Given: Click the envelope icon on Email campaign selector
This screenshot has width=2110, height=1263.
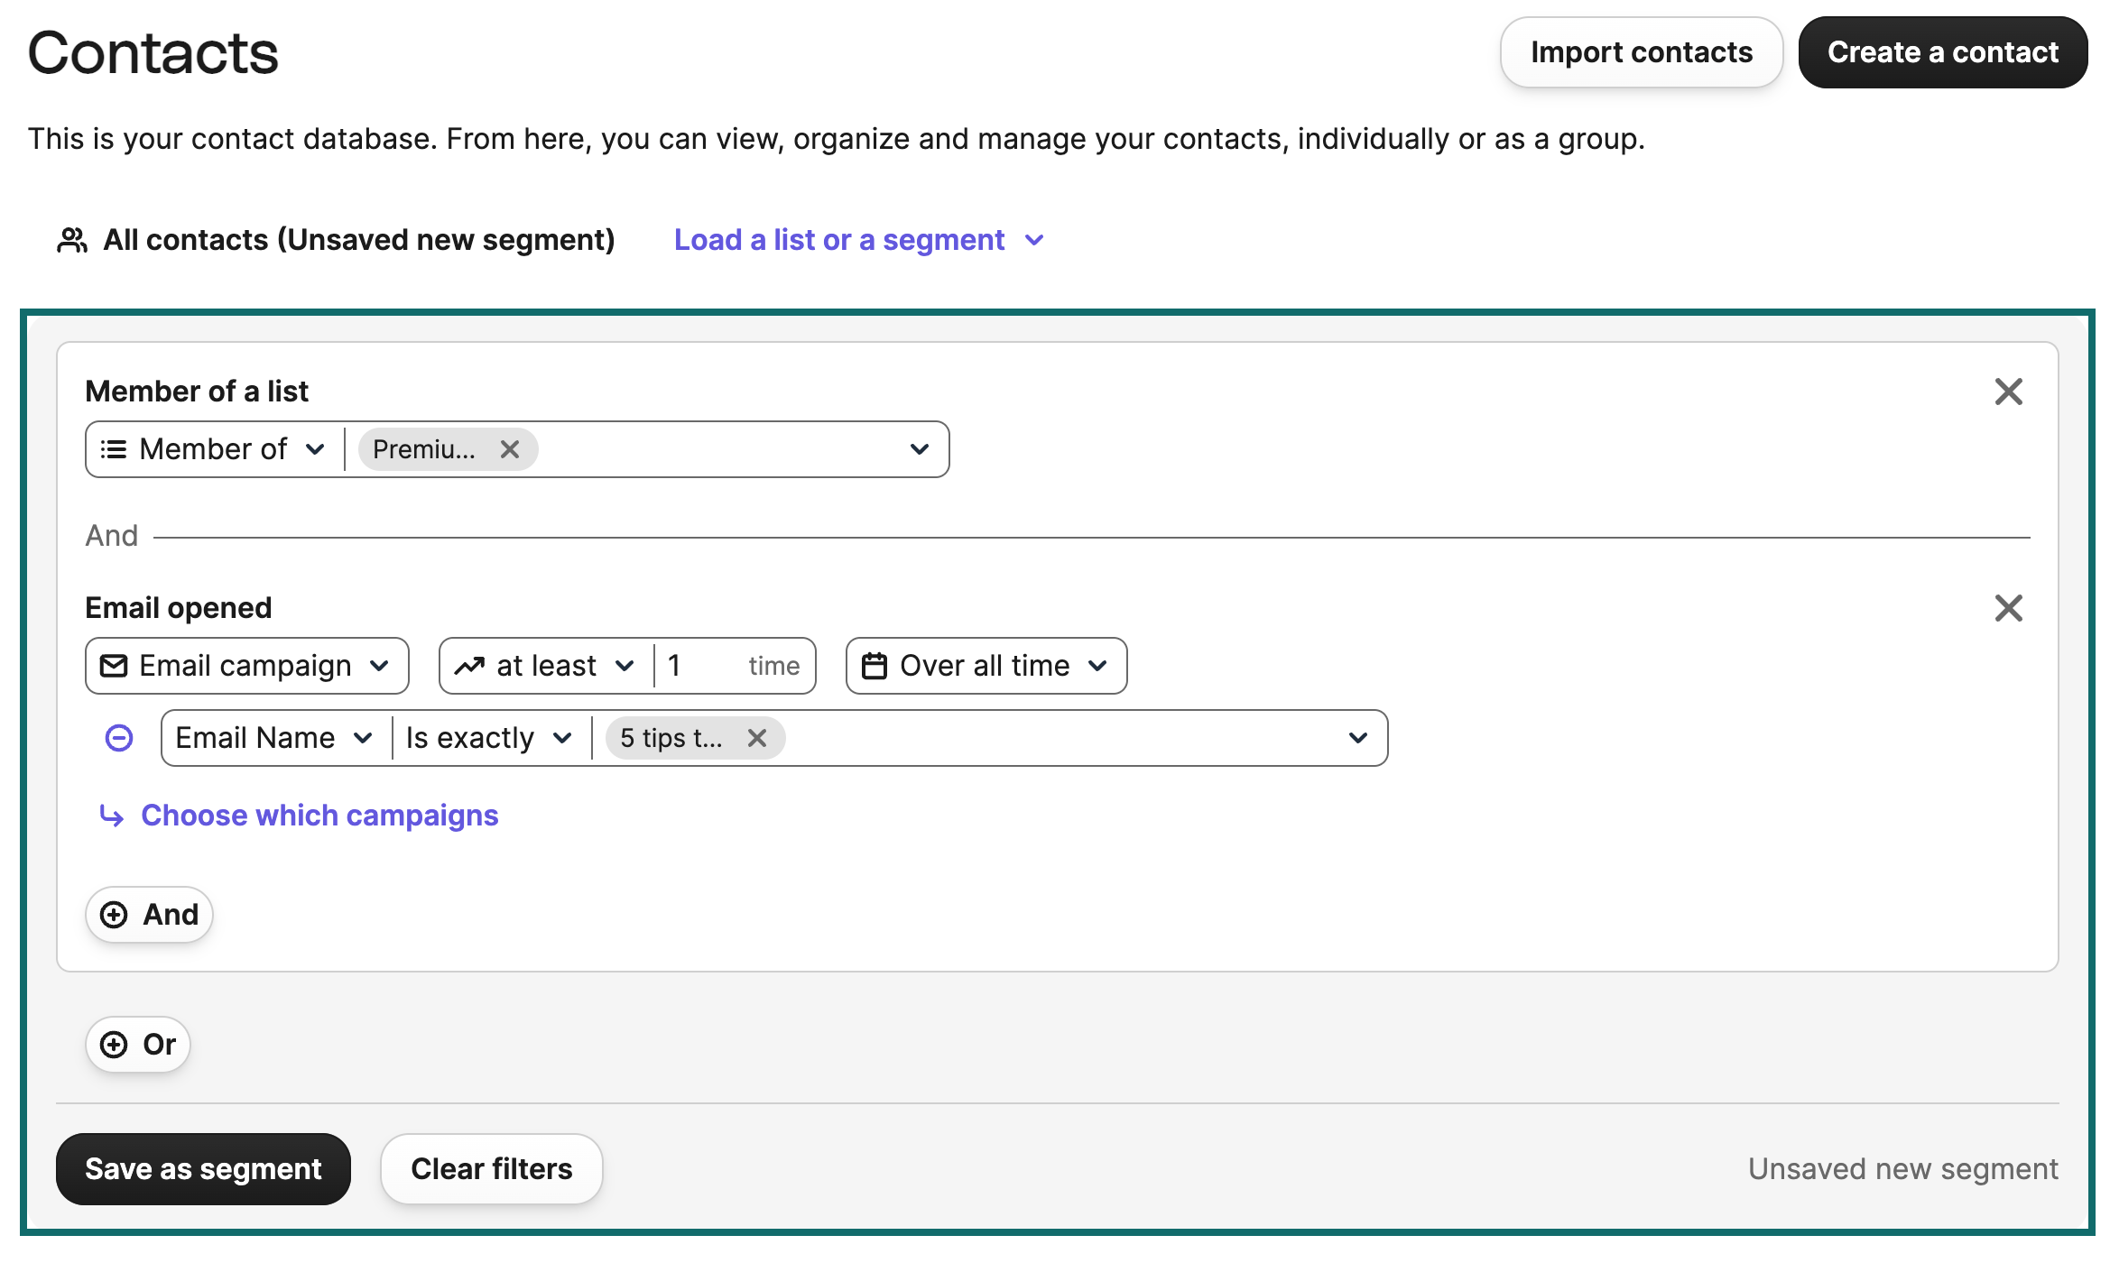Looking at the screenshot, I should point(114,666).
